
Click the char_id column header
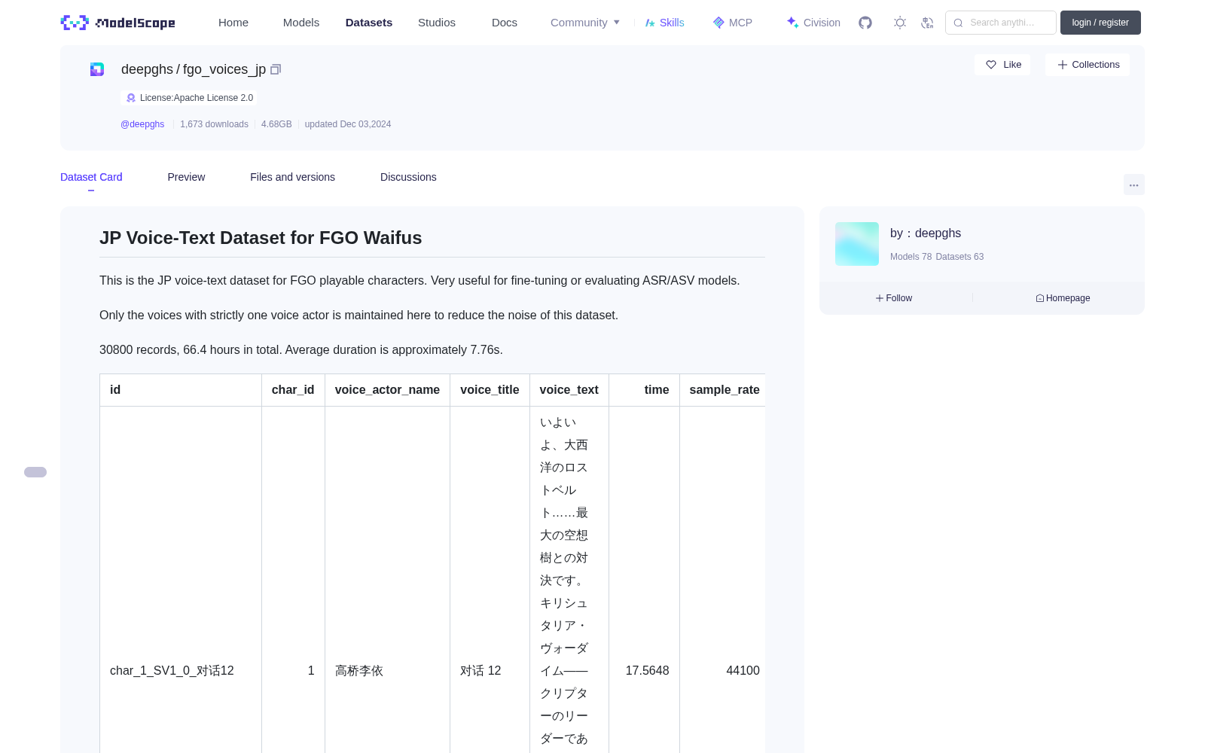point(293,390)
